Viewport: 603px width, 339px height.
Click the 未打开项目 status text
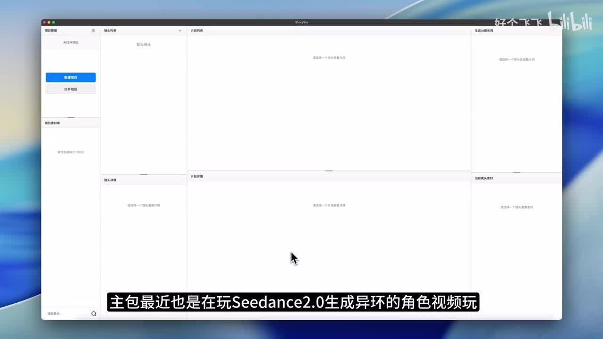(71, 42)
